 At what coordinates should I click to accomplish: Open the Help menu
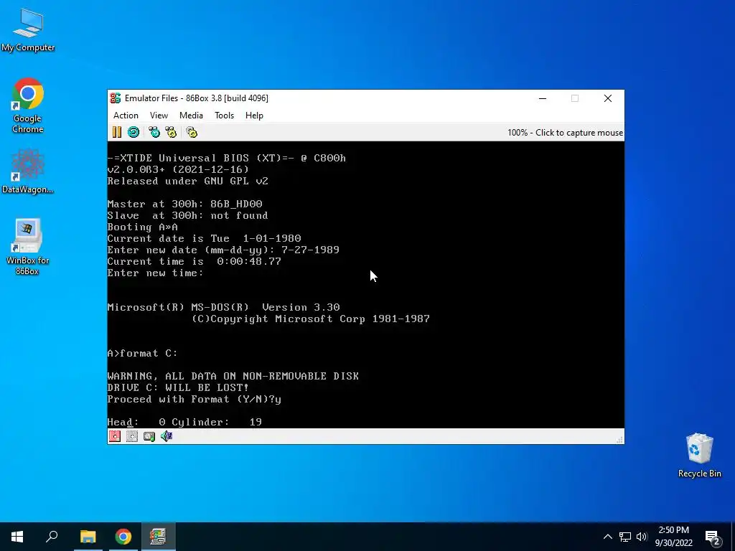point(254,116)
